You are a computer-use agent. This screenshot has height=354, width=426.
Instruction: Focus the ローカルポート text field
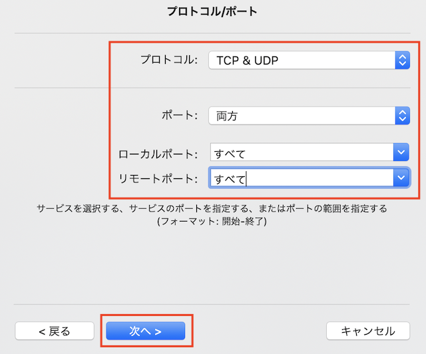click(302, 152)
